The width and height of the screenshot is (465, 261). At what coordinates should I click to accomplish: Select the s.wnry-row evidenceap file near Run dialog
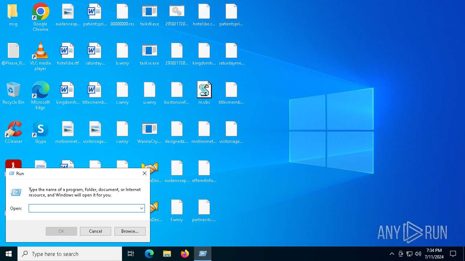177,171
